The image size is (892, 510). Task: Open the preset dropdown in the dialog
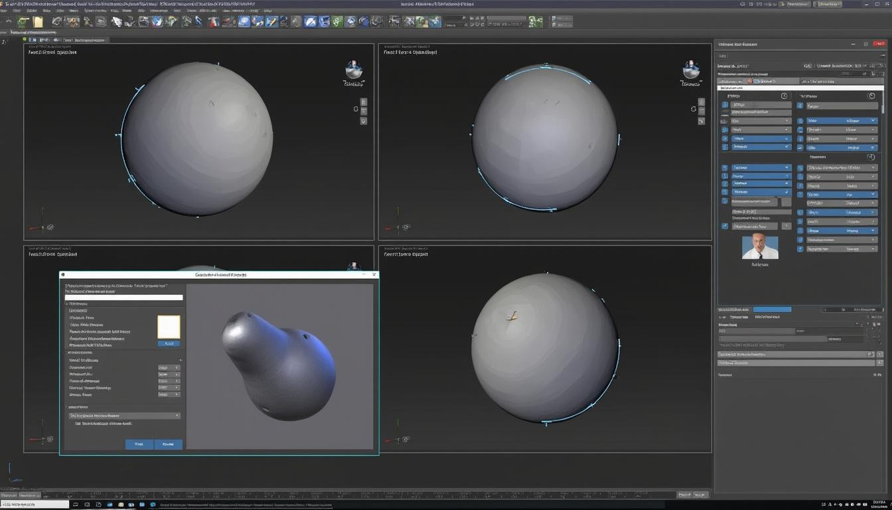coord(125,416)
